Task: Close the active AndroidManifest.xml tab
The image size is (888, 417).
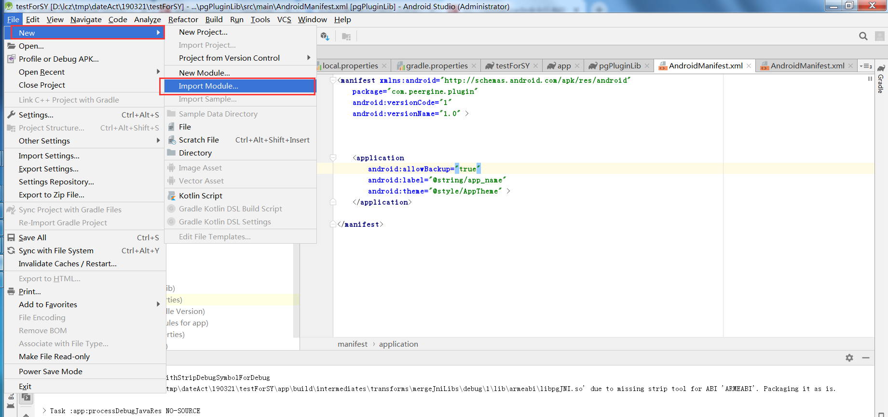Action: (749, 66)
